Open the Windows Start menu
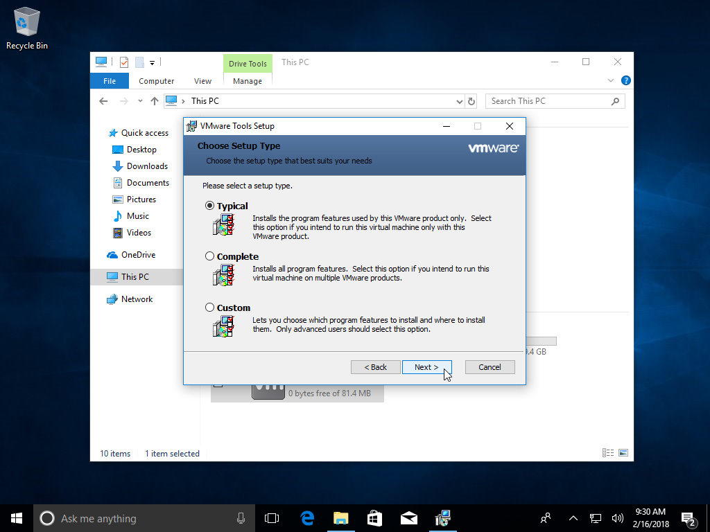Viewport: 710px width, 532px height. tap(17, 518)
